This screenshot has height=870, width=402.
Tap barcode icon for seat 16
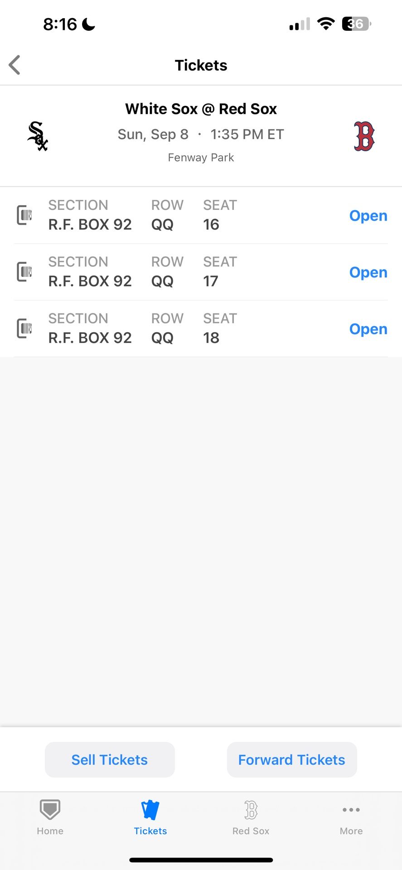pyautogui.click(x=24, y=215)
